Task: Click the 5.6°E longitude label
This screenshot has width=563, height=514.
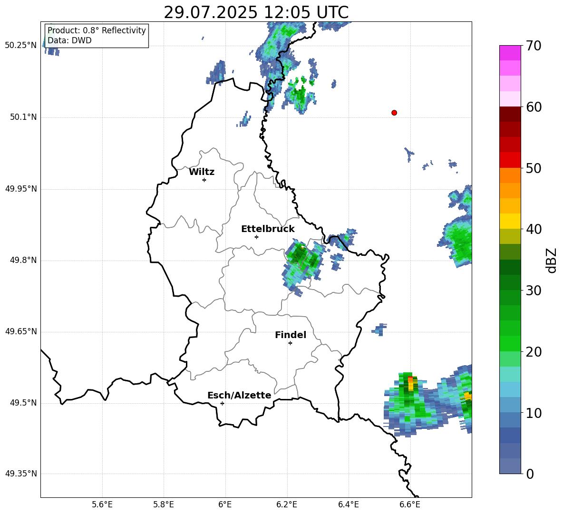Action: pyautogui.click(x=102, y=504)
